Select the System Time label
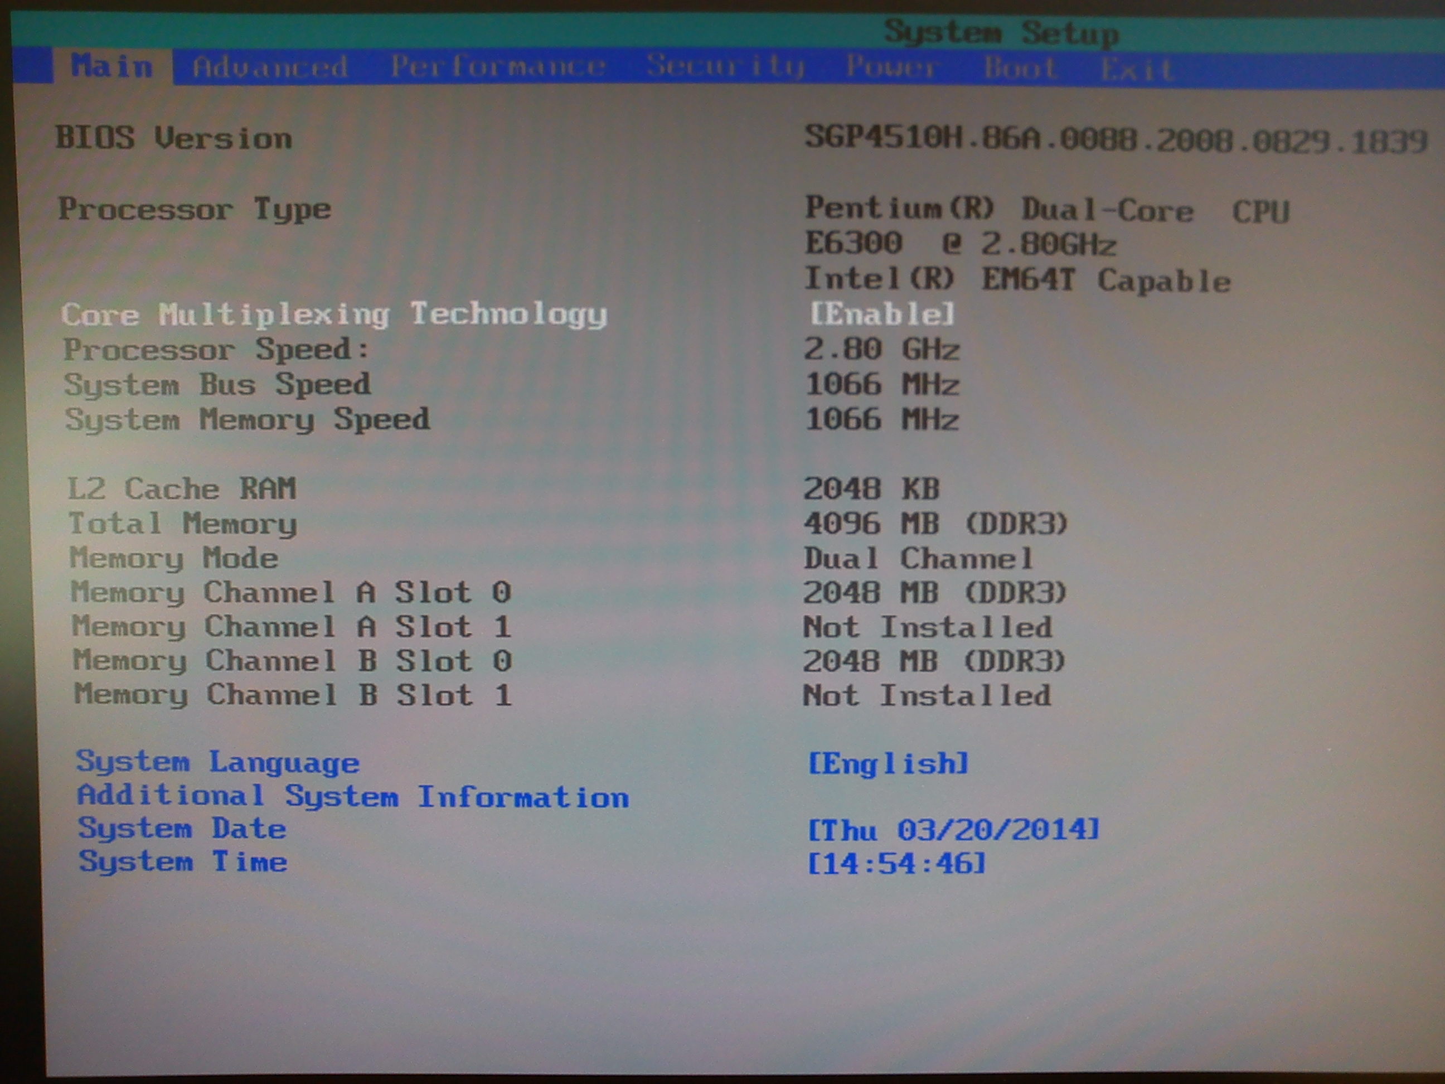 point(183,862)
